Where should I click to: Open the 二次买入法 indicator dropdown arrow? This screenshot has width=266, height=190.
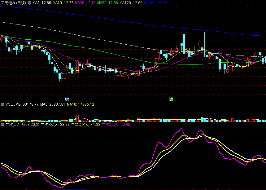(x=2, y=125)
